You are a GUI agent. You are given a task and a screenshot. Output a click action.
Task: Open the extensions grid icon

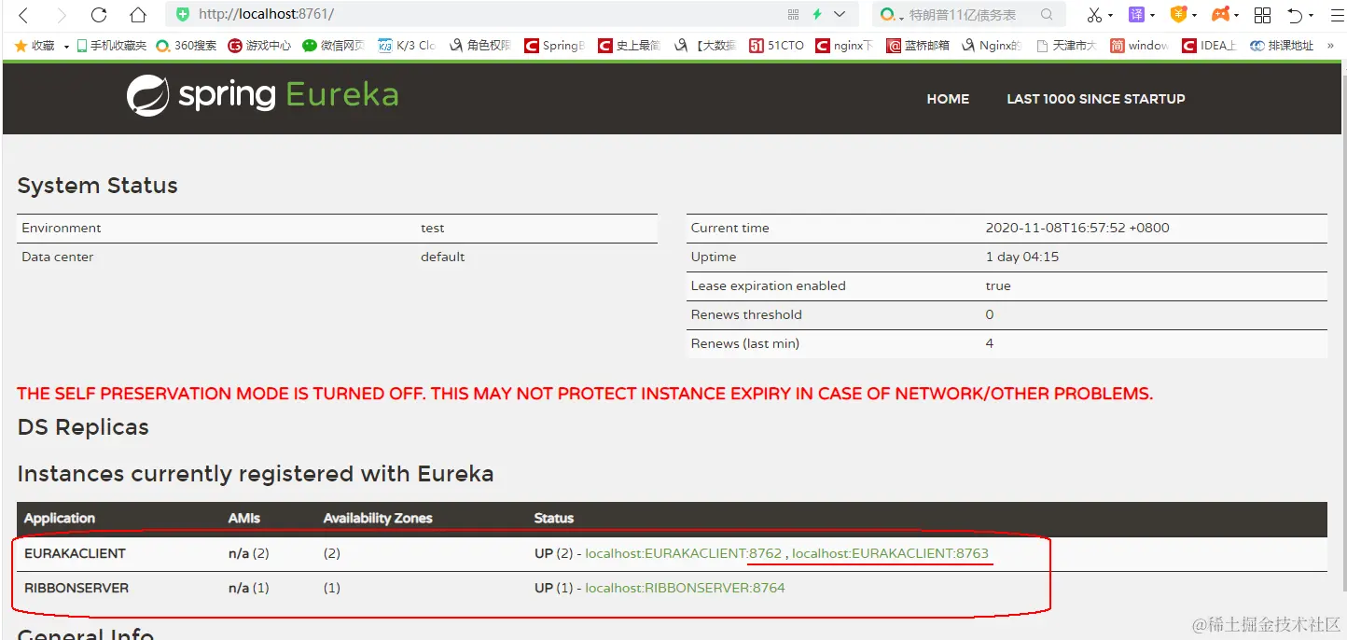click(x=1262, y=15)
